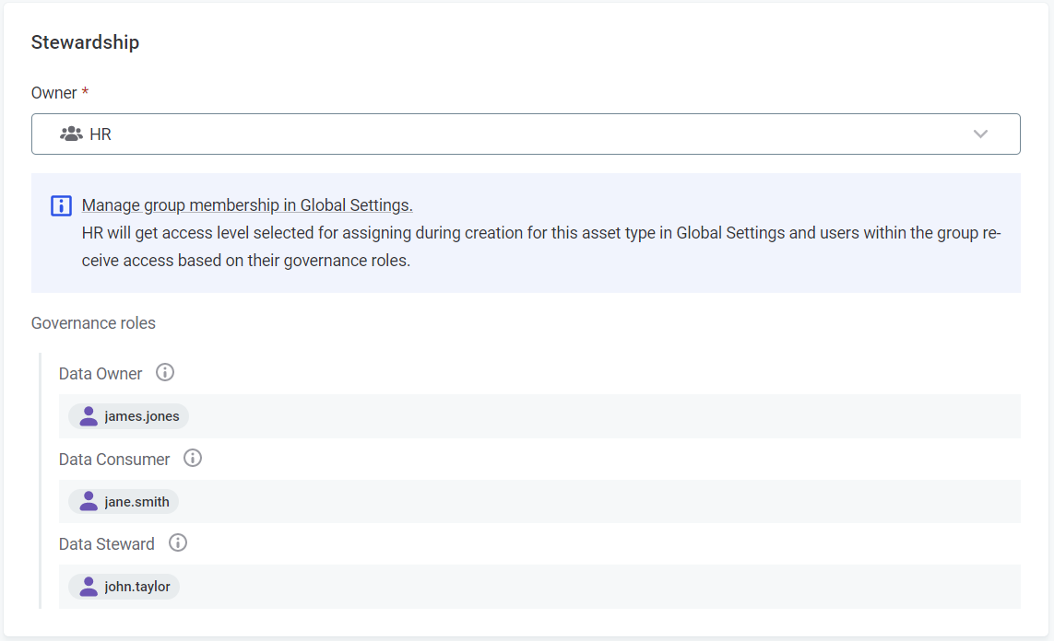Click the Data Owner role label
1054x641 pixels.
[x=101, y=374]
